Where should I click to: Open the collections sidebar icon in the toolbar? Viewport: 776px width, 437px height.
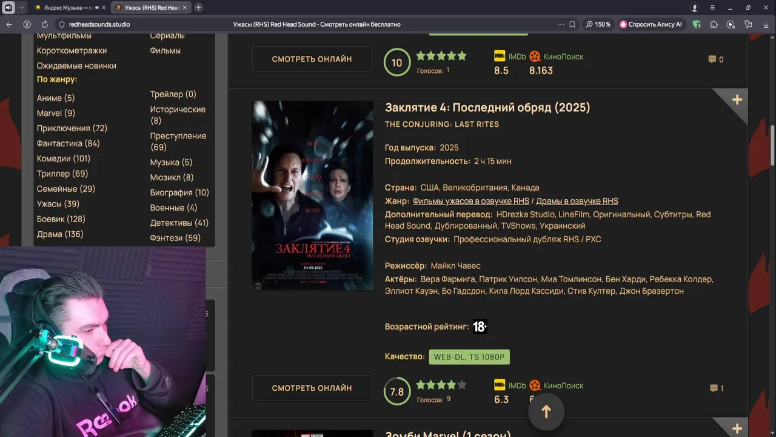[x=748, y=24]
